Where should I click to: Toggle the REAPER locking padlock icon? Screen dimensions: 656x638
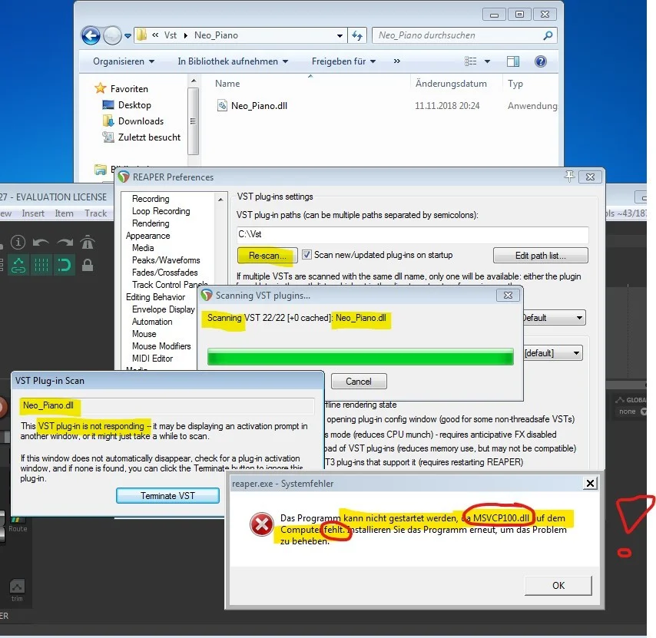tap(88, 265)
